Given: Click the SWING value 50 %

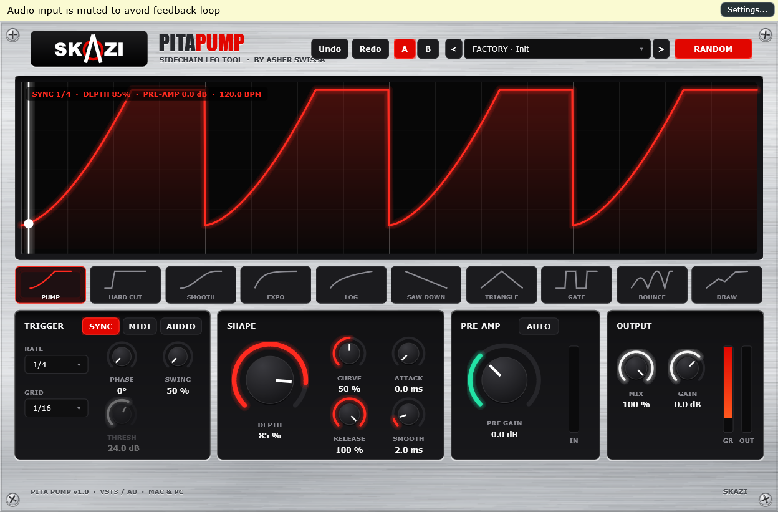Looking at the screenshot, I should click(x=178, y=390).
